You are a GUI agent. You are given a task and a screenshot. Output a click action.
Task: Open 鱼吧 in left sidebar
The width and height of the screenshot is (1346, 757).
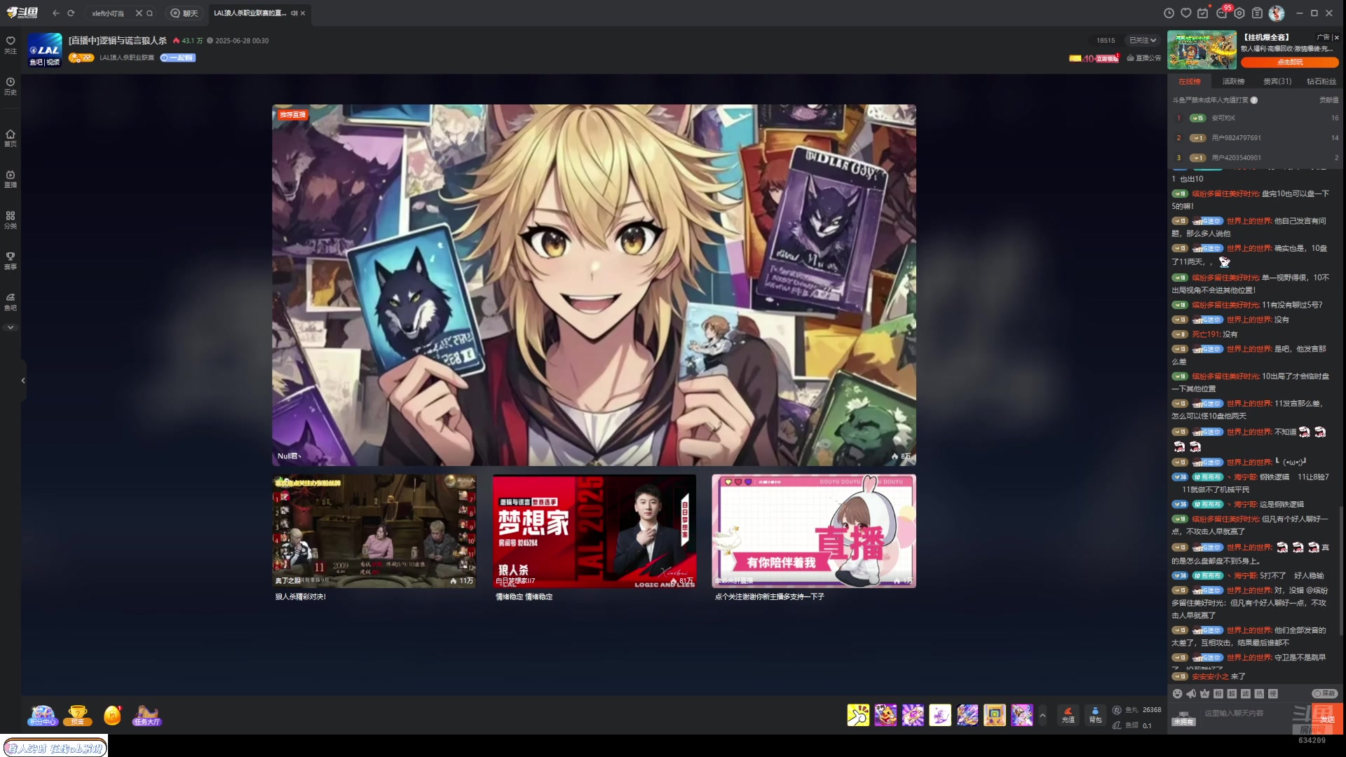click(10, 301)
